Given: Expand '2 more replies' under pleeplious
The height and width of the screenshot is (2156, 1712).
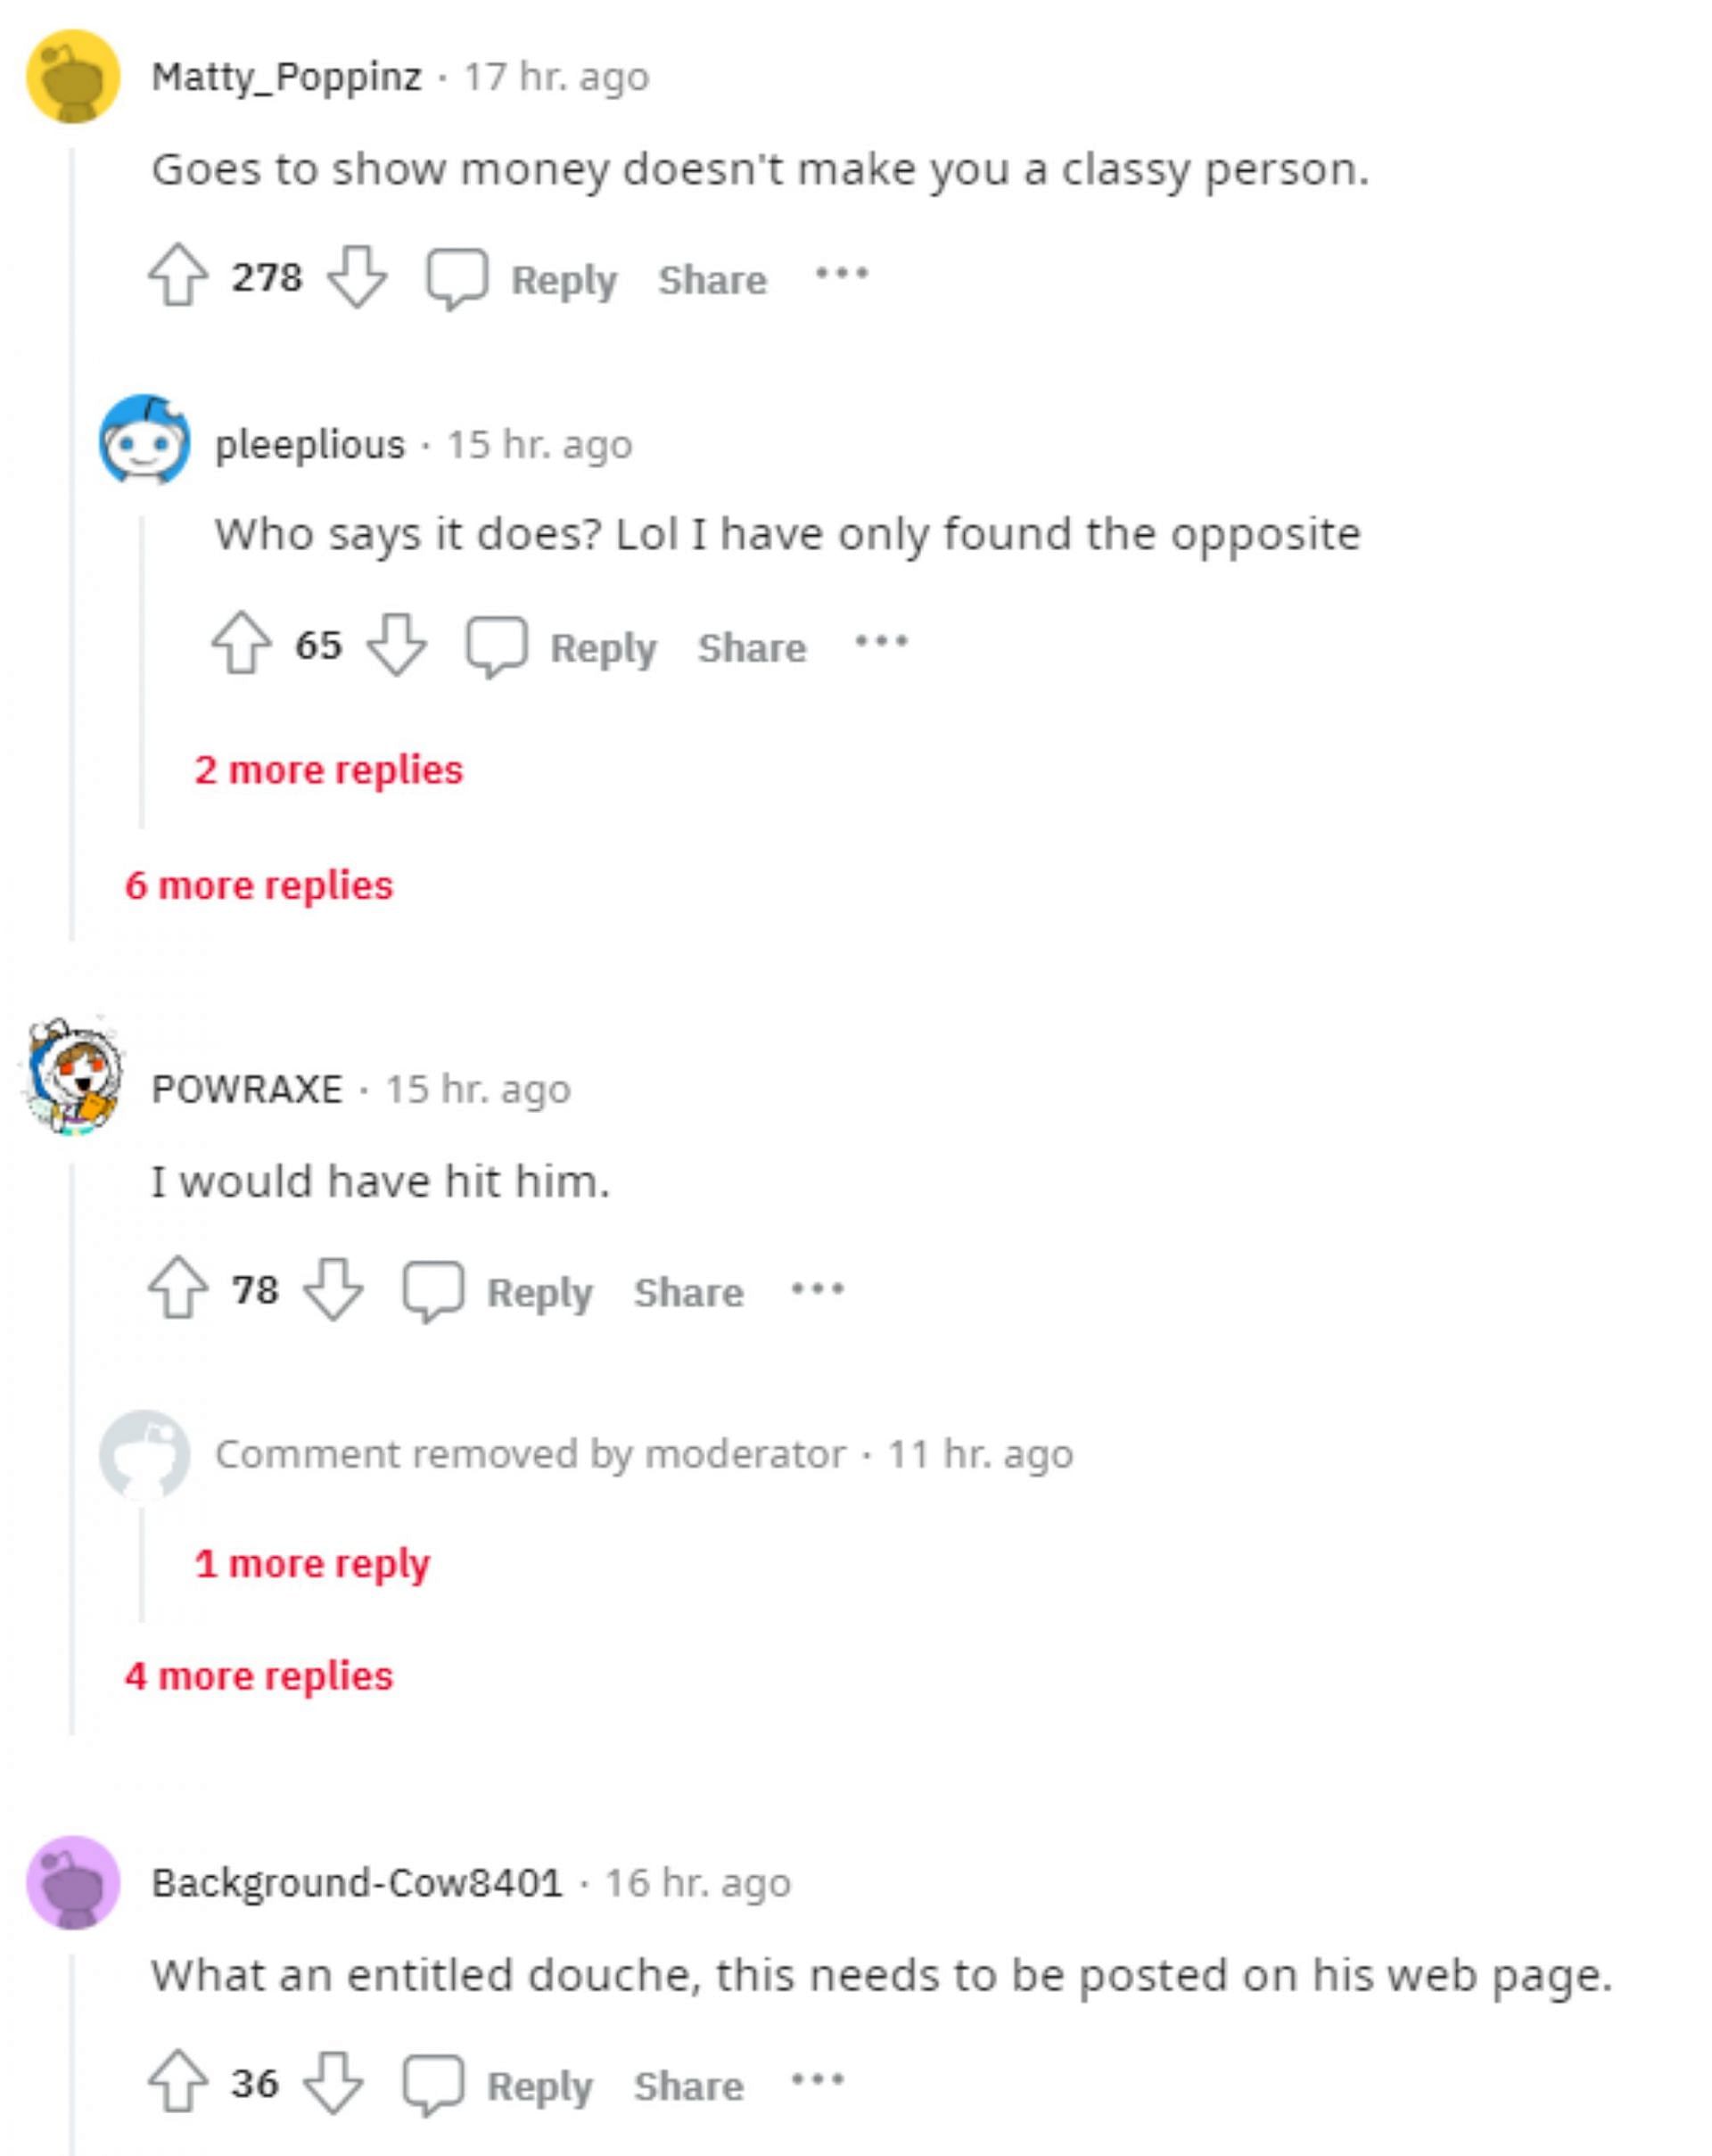Looking at the screenshot, I should (x=329, y=769).
